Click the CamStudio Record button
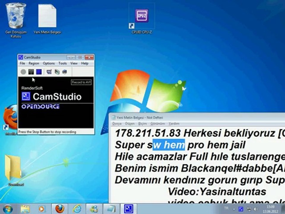 pyautogui.click(x=23, y=72)
